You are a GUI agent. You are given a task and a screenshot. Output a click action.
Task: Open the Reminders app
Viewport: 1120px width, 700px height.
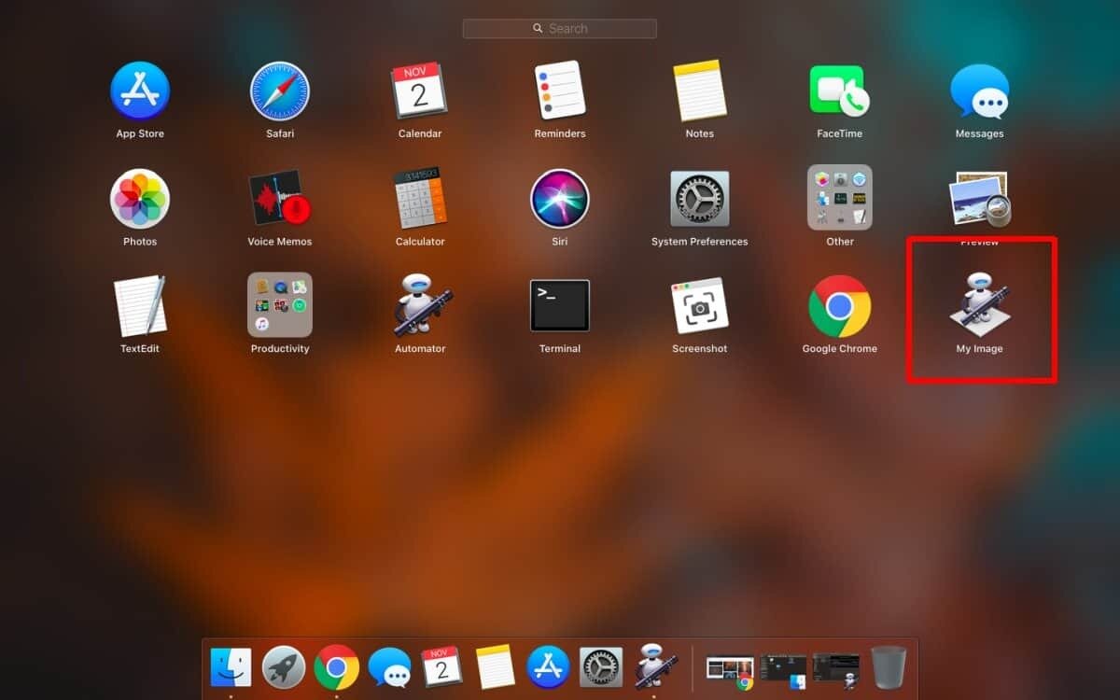click(x=560, y=91)
